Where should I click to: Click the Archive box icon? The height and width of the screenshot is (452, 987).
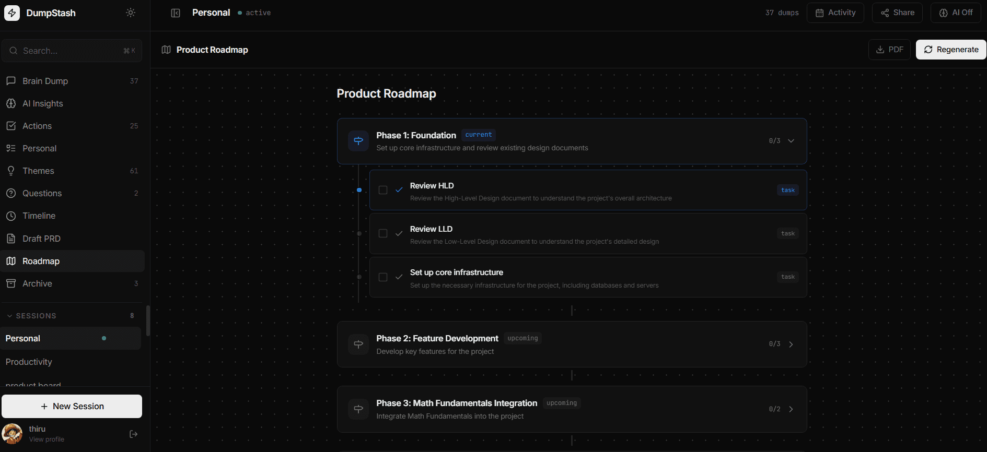[x=11, y=283]
